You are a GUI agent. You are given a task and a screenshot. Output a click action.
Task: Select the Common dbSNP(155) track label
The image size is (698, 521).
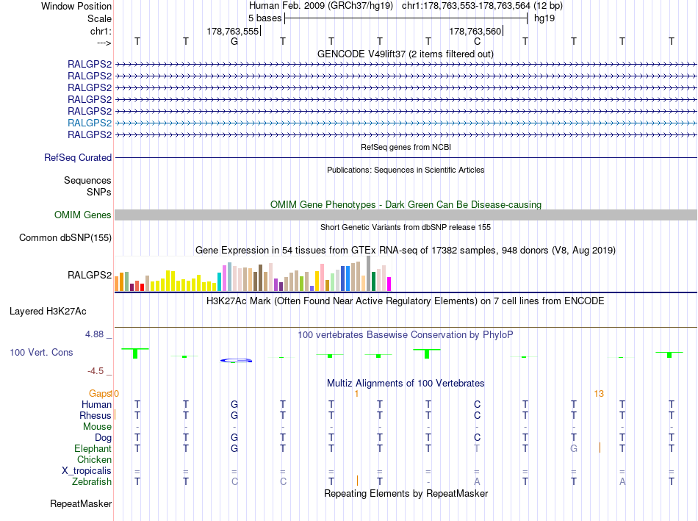[65, 238]
